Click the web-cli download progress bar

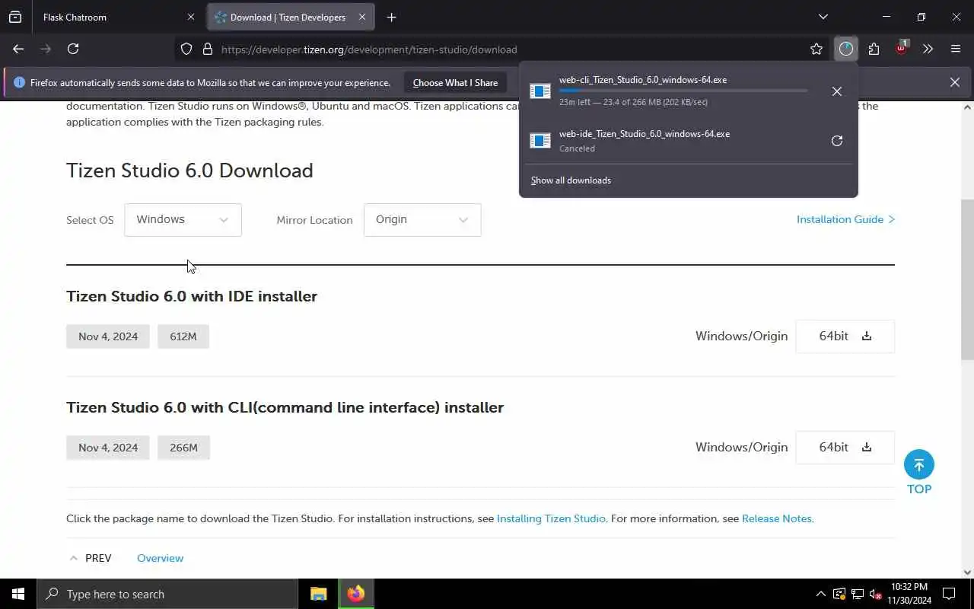pyautogui.click(x=683, y=91)
